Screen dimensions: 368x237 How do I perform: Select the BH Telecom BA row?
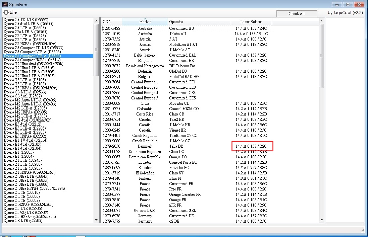point(187,66)
